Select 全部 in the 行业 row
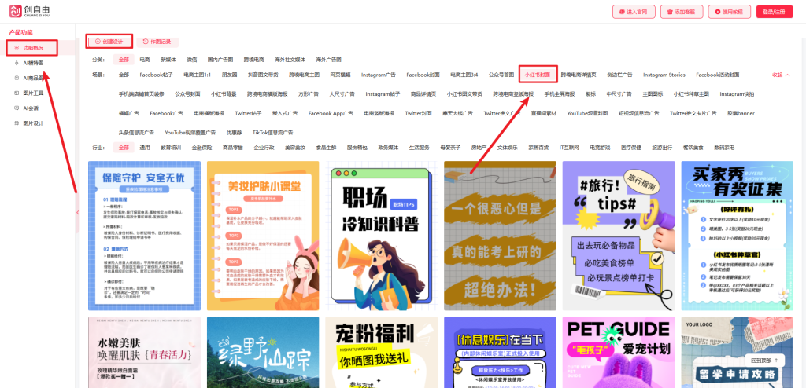The width and height of the screenshot is (806, 388). point(124,148)
